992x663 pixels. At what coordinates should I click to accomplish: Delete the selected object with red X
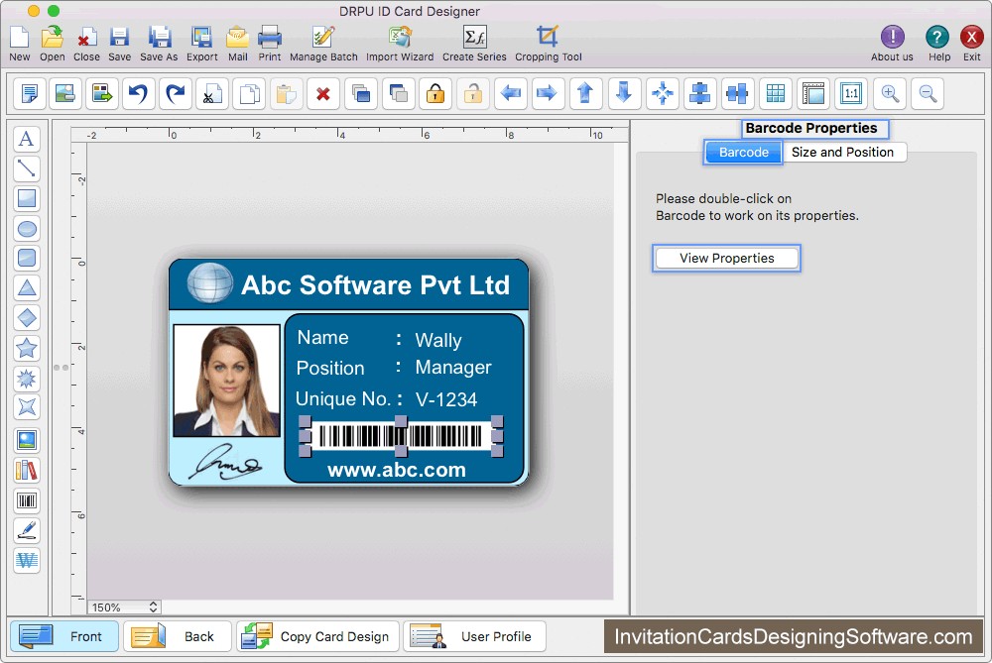coord(323,94)
